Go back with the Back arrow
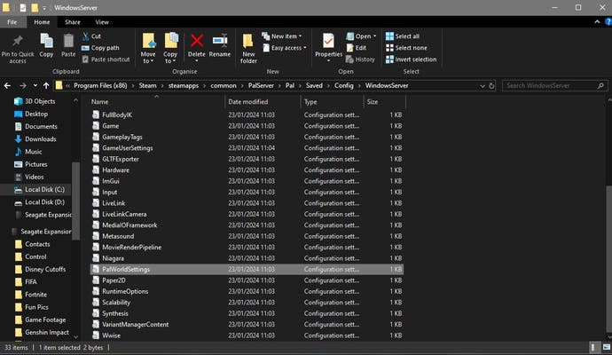Screen dimensions: 612x355 [7, 85]
